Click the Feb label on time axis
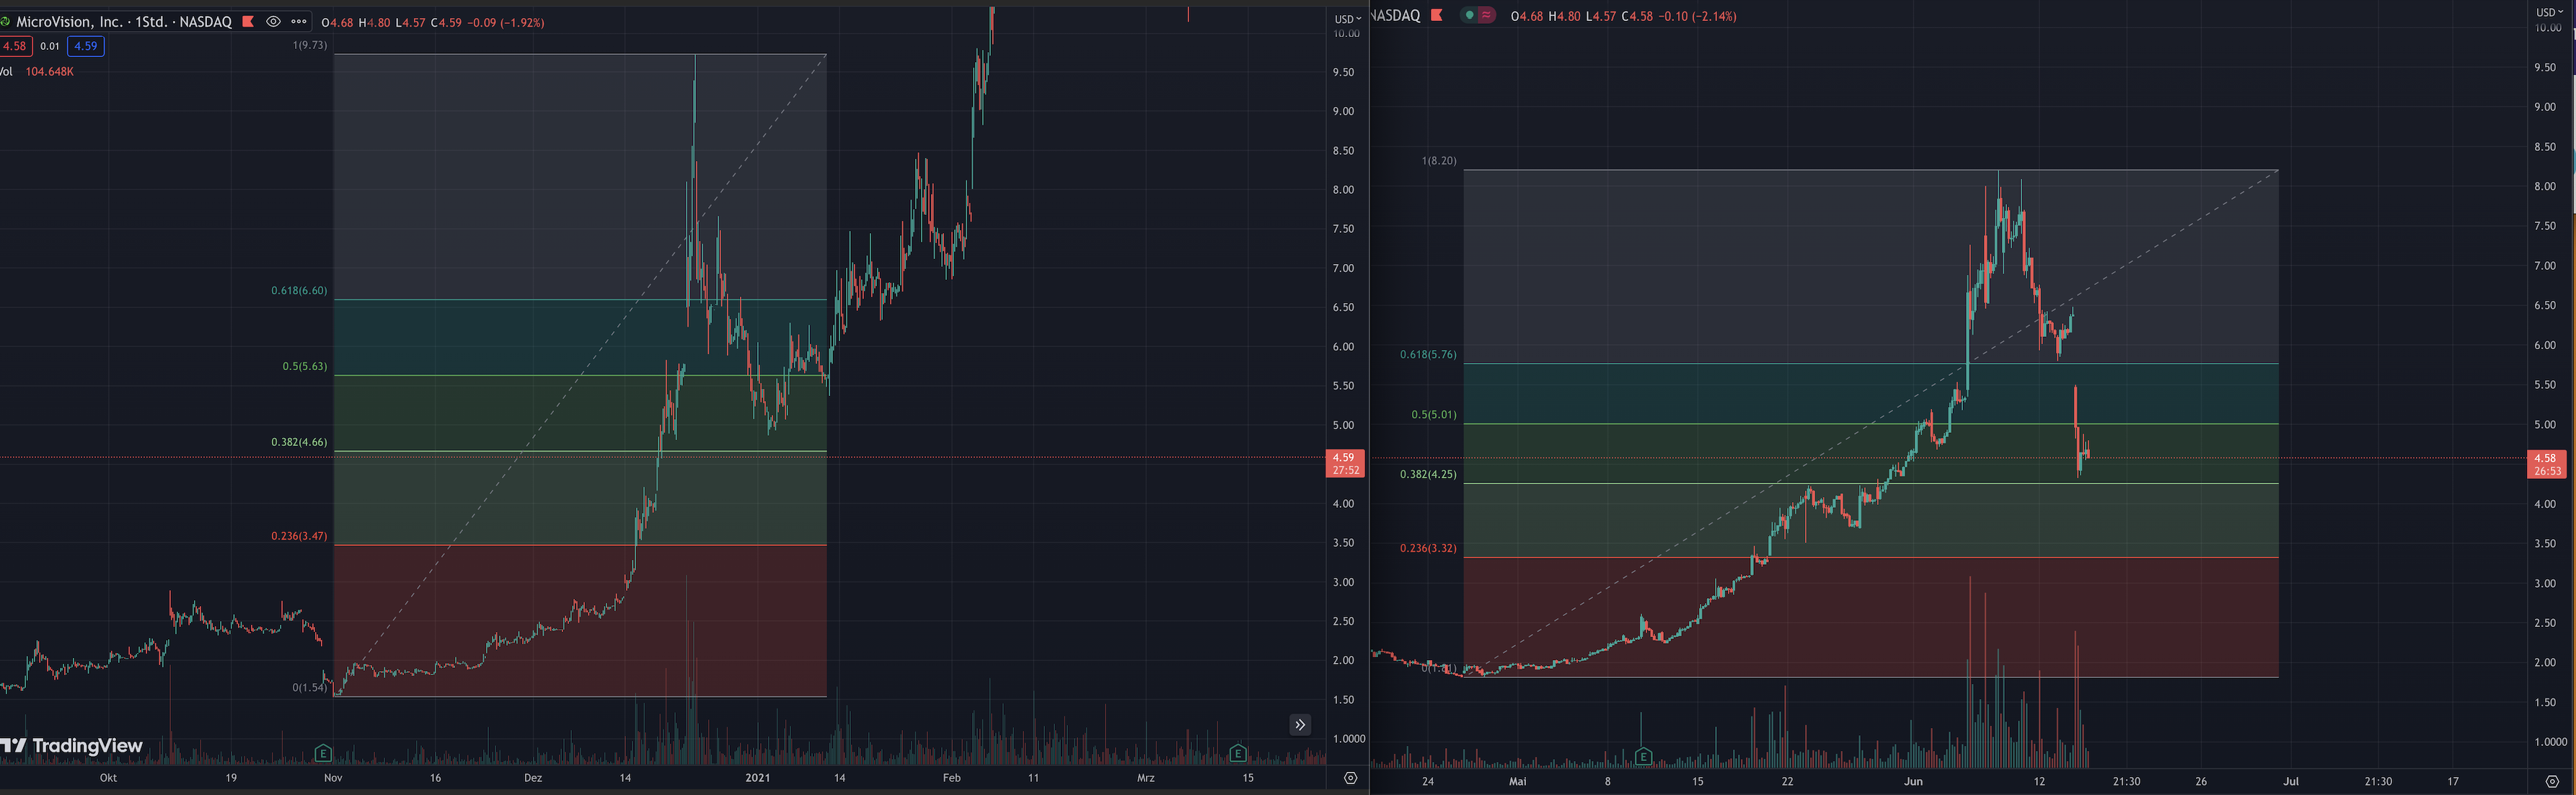2576x795 pixels. tap(951, 778)
